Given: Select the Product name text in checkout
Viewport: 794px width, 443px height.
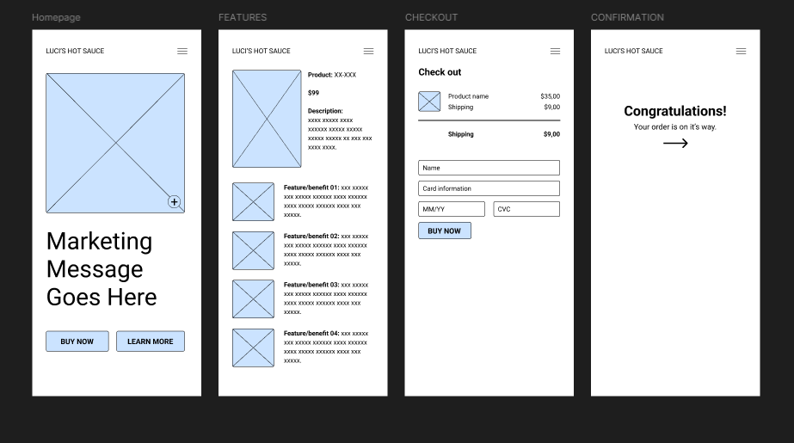Looking at the screenshot, I should (x=468, y=96).
